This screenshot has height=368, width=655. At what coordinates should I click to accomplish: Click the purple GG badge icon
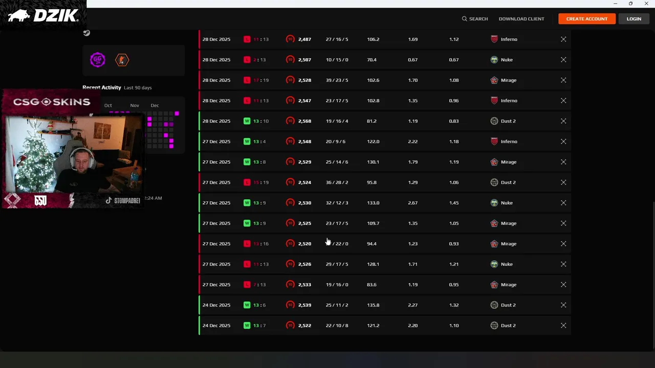(98, 60)
